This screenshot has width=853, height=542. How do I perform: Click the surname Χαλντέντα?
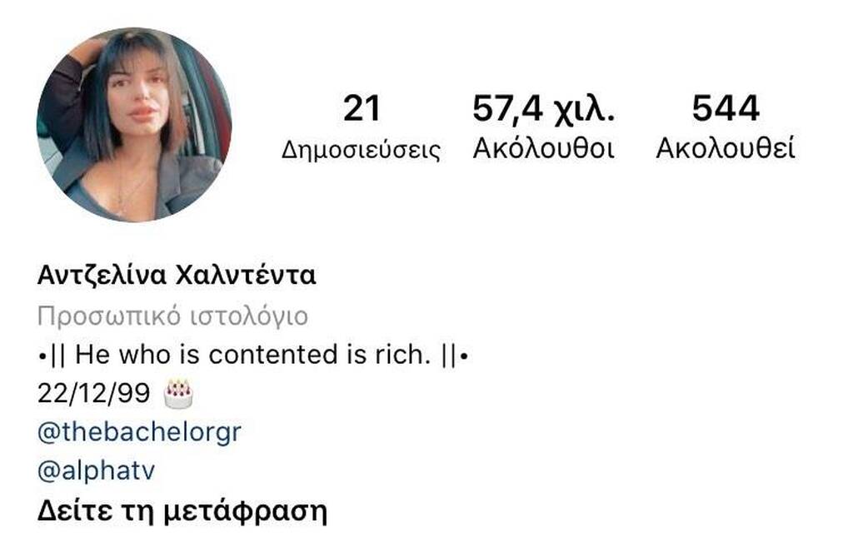coord(246,276)
